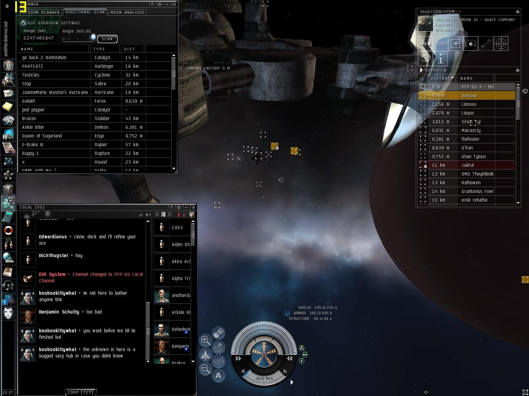Screen dimensions: 529x396
Task: Click the HUD options triangle near speed gauge
Action: coord(292,382)
